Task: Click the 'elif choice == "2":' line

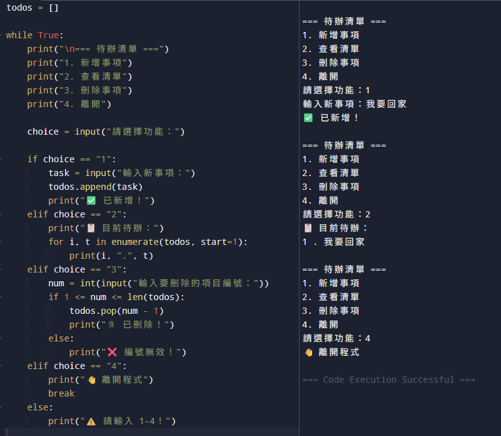Action: (77, 214)
